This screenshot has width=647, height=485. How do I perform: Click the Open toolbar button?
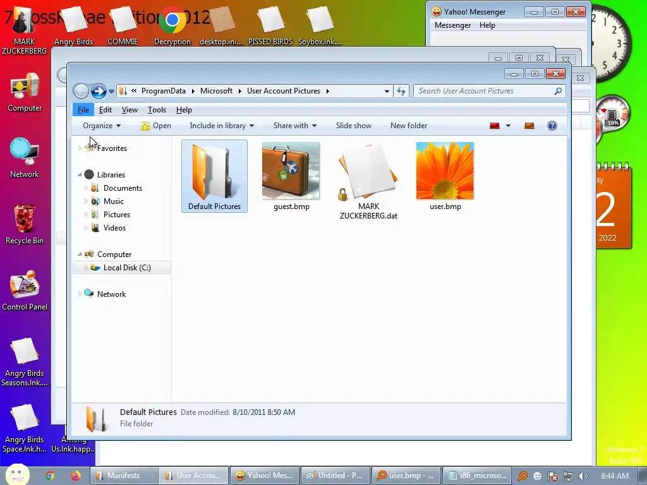pyautogui.click(x=156, y=126)
